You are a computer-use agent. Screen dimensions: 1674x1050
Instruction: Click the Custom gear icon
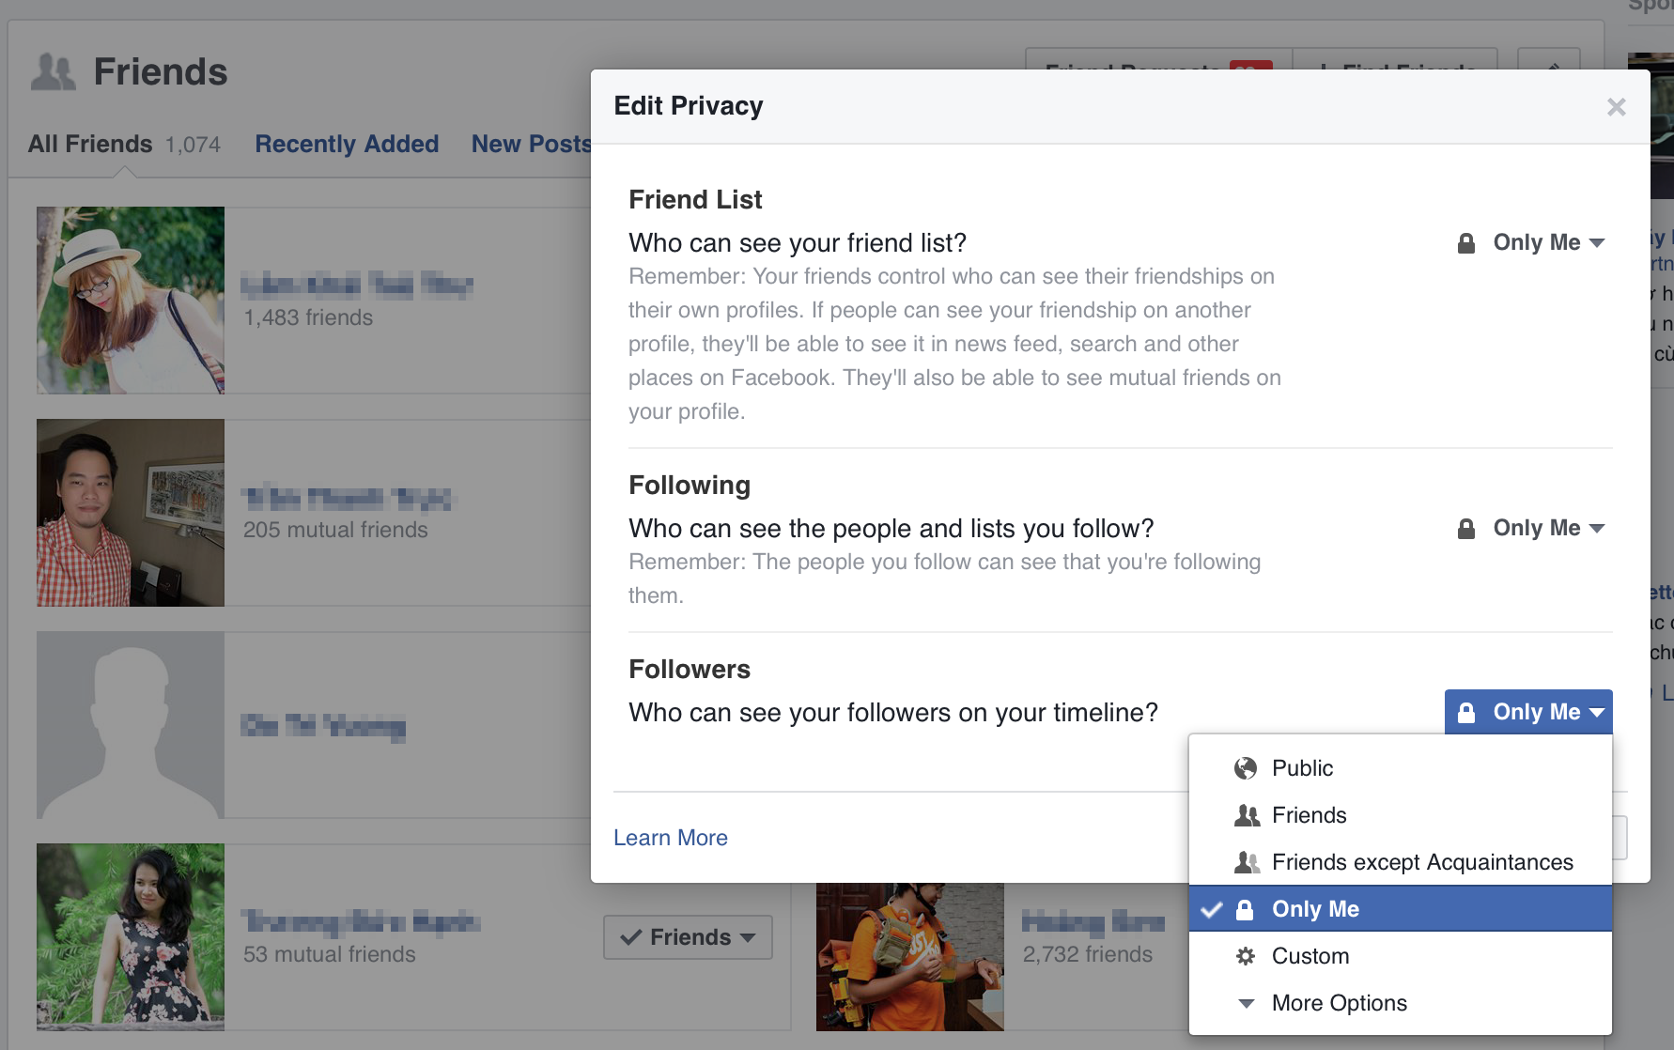(x=1246, y=956)
